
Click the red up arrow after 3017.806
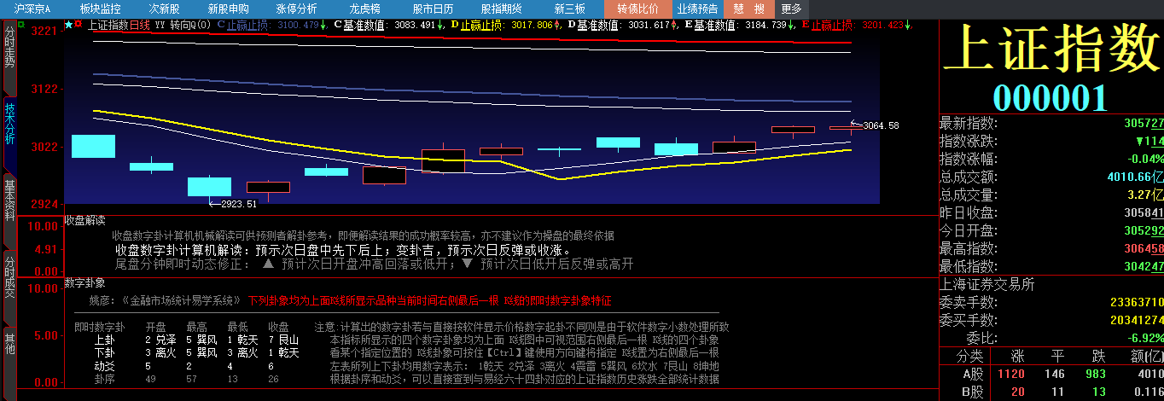coord(557,25)
